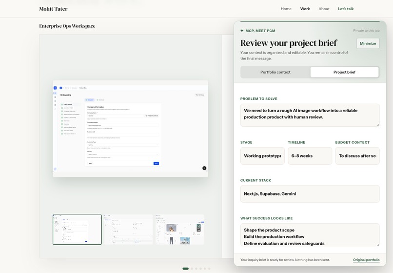Click into the Problem to Solve text area

310,115
